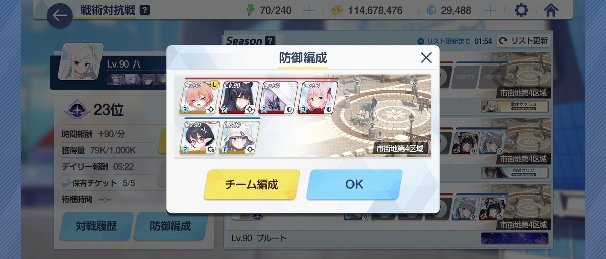
Task: Click the チーム編成 button
Action: pos(251,184)
